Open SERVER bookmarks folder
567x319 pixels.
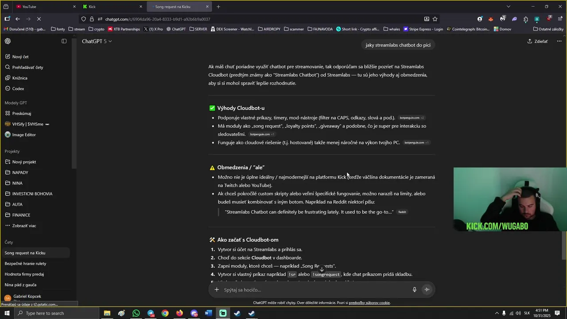point(198,29)
